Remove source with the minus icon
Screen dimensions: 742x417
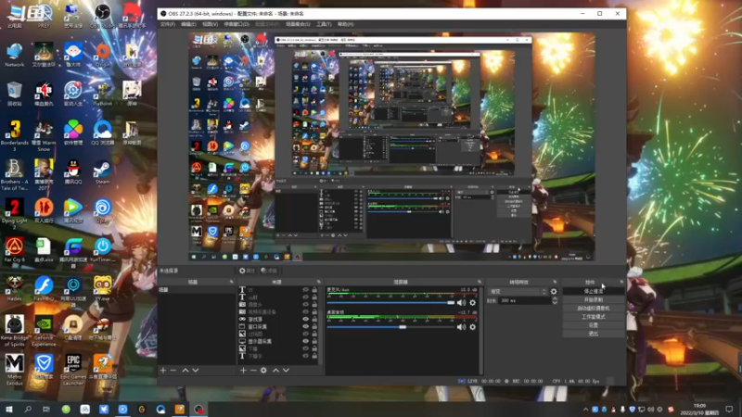[x=253, y=371]
